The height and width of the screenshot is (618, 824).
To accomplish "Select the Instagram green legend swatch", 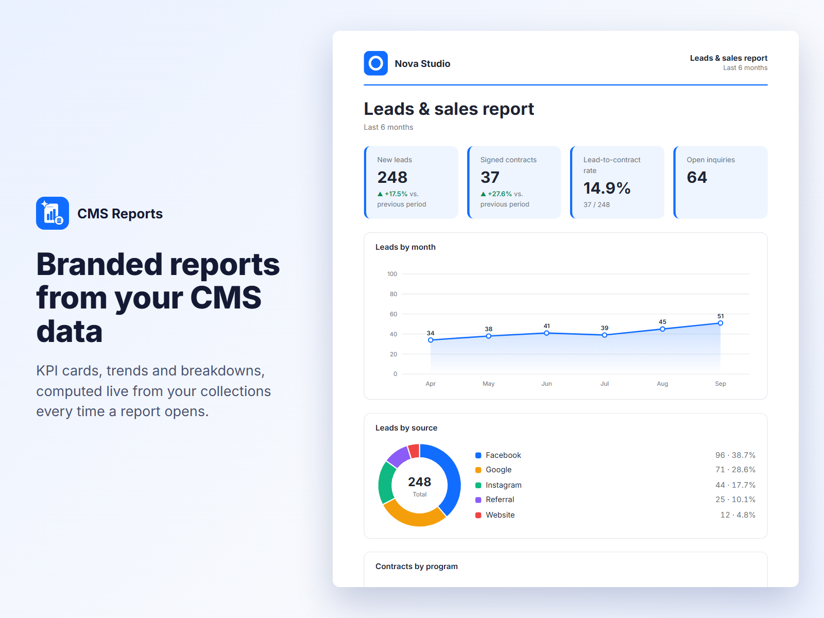I will pyautogui.click(x=478, y=485).
